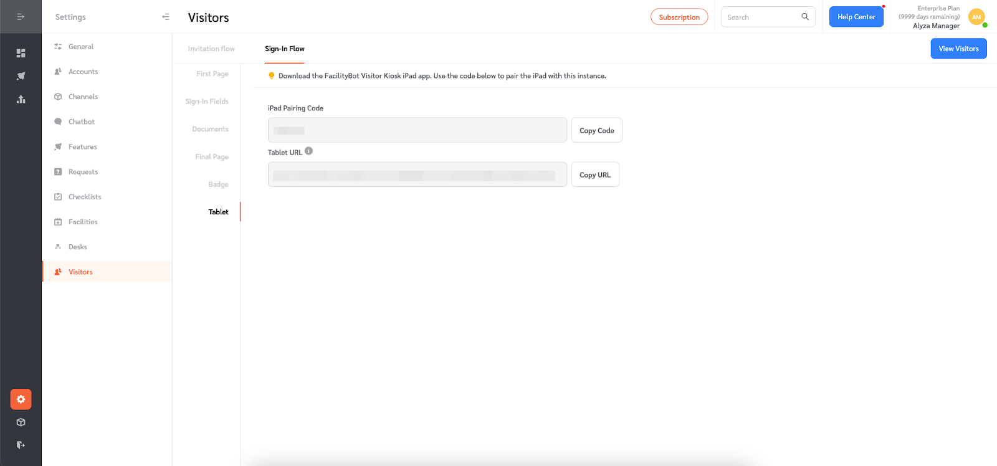Screen dimensions: 997x466
Task: Click the Enterprise Plan label
Action: point(938,9)
